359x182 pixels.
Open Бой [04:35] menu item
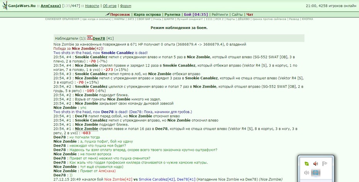click(x=196, y=15)
